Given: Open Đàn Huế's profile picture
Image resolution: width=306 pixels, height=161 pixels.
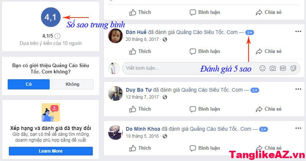Looking at the screenshot, I should pos(116,36).
